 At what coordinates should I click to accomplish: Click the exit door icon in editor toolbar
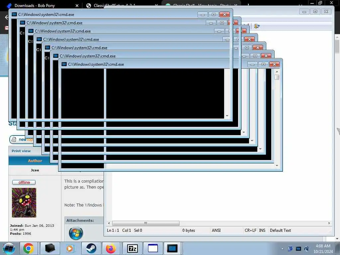257,26
